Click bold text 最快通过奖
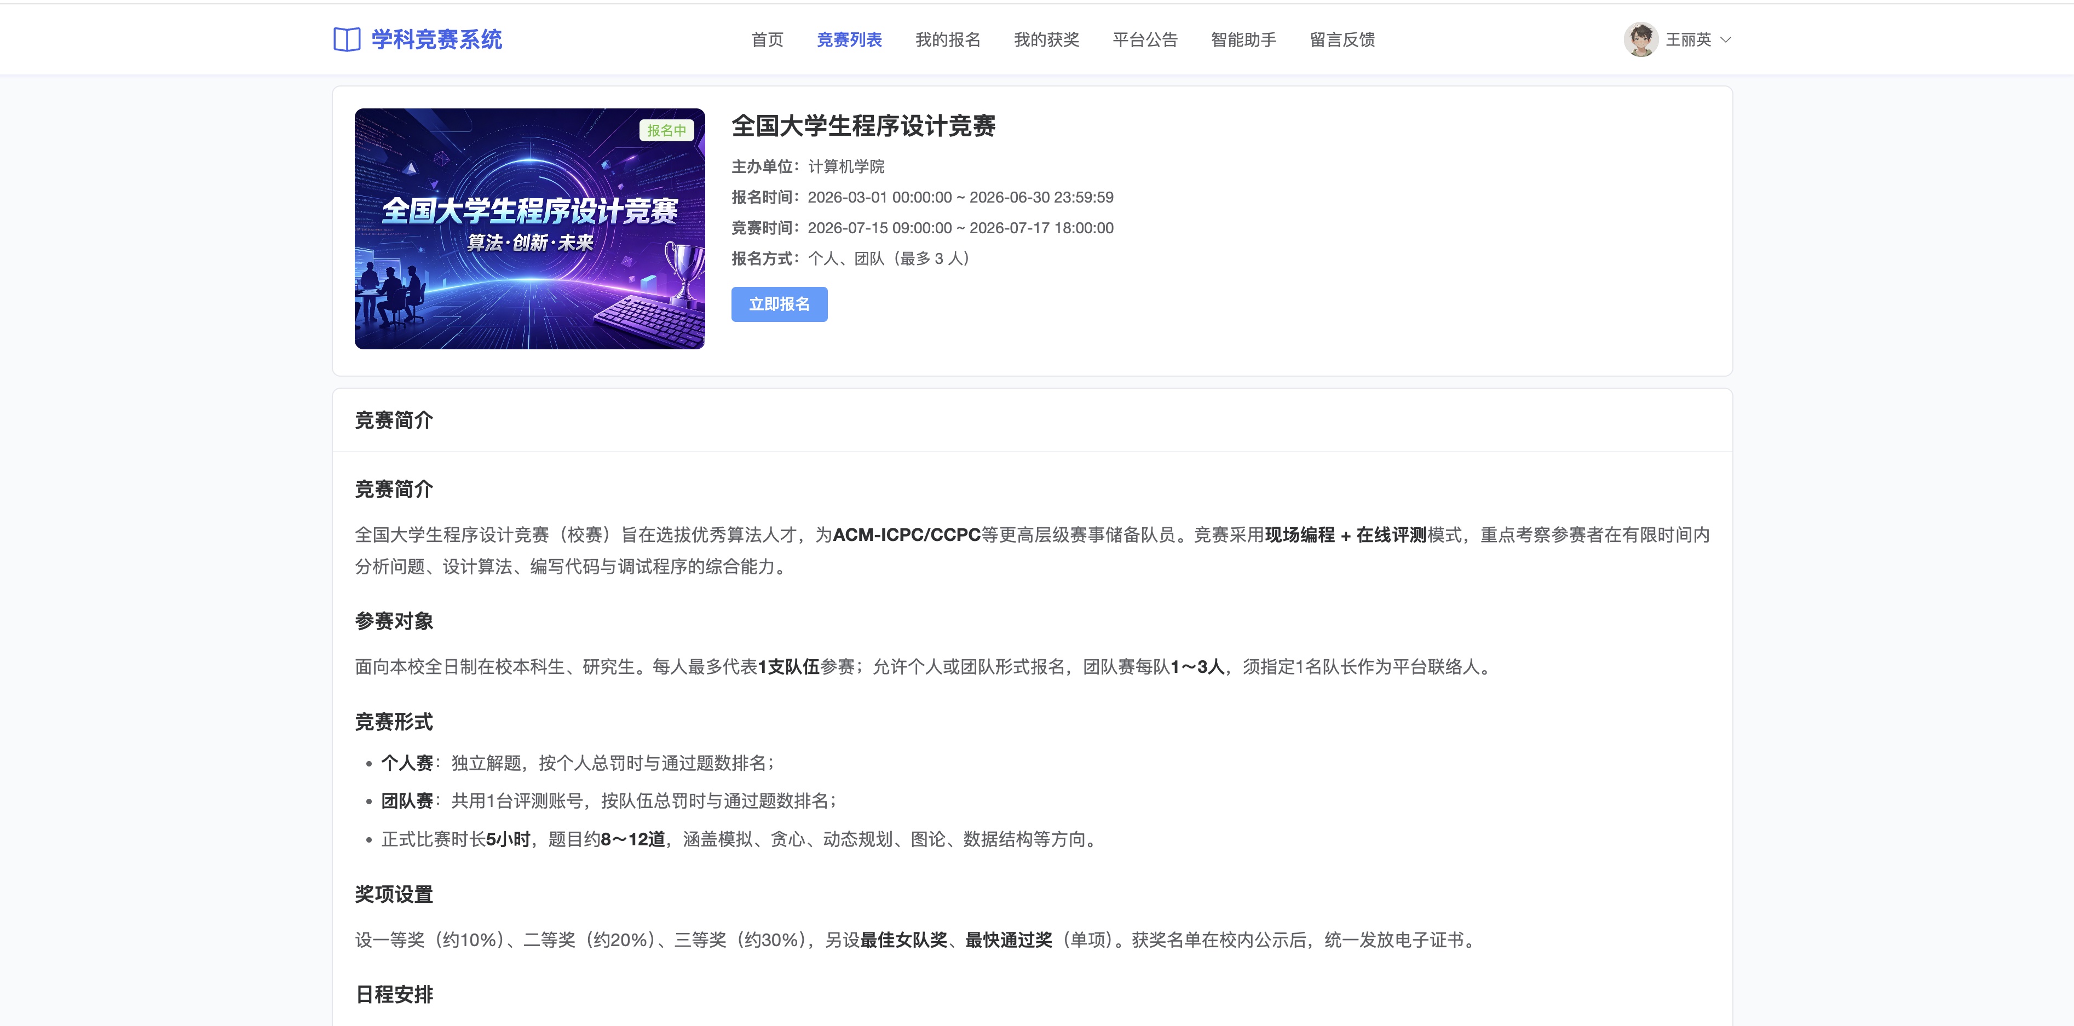This screenshot has height=1026, width=2074. [x=1009, y=940]
